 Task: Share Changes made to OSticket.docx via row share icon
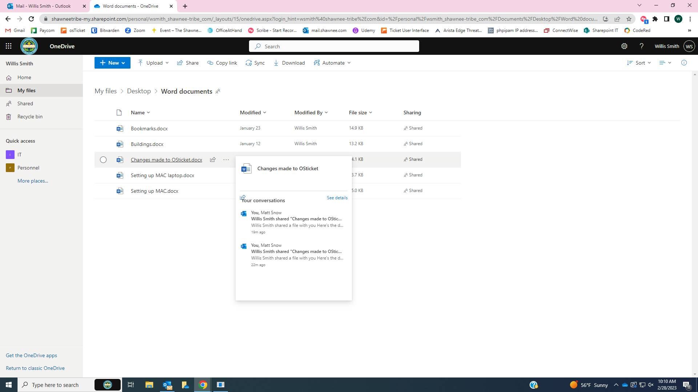click(x=213, y=160)
